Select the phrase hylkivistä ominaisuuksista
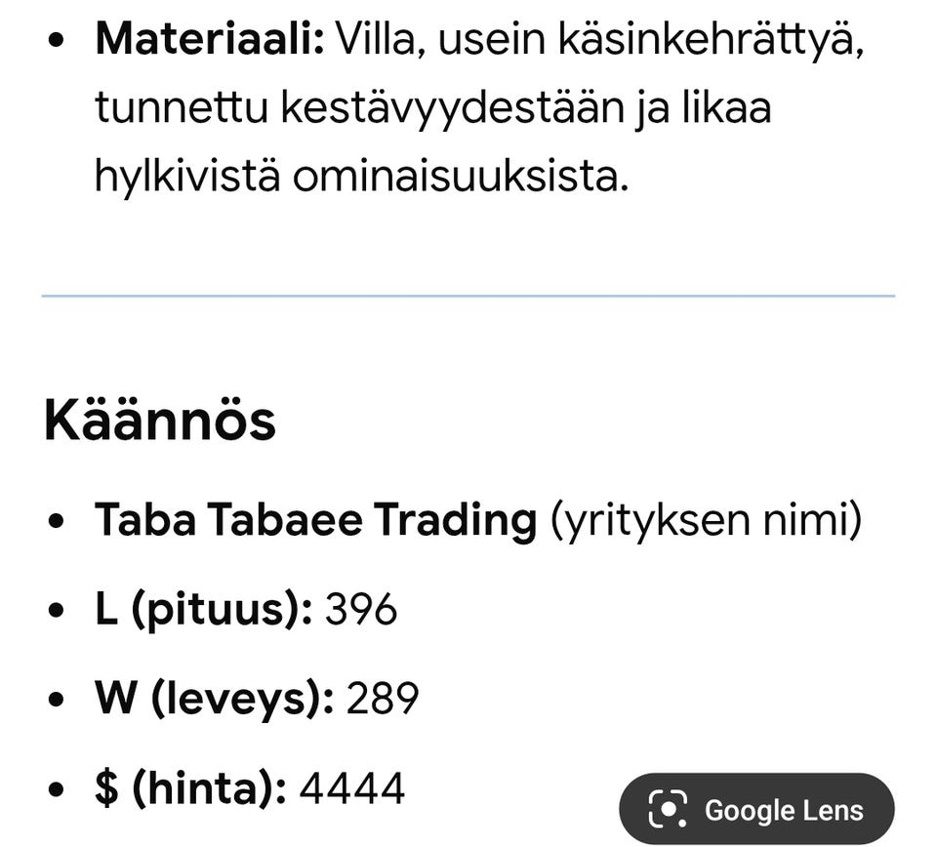This screenshot has width=937, height=847. pos(361,176)
